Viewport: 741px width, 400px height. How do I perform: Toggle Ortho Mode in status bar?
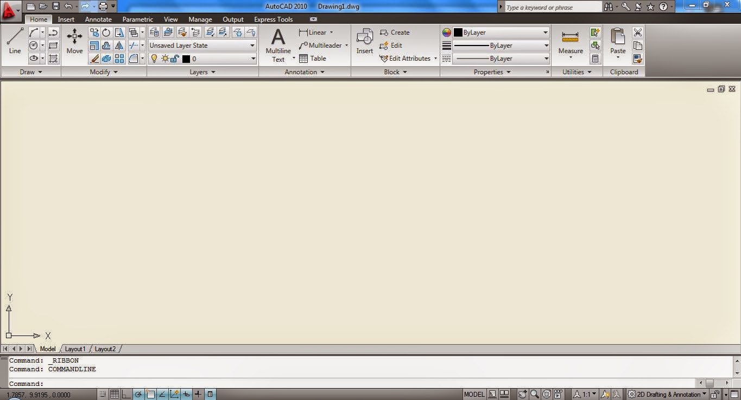pos(126,395)
